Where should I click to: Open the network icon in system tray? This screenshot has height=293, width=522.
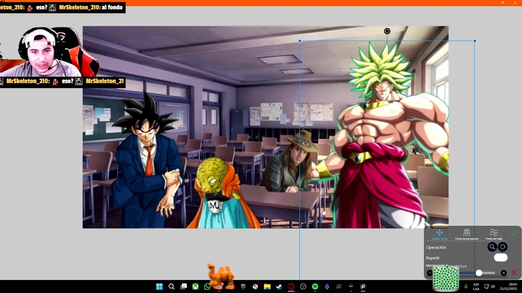pyautogui.click(x=487, y=286)
